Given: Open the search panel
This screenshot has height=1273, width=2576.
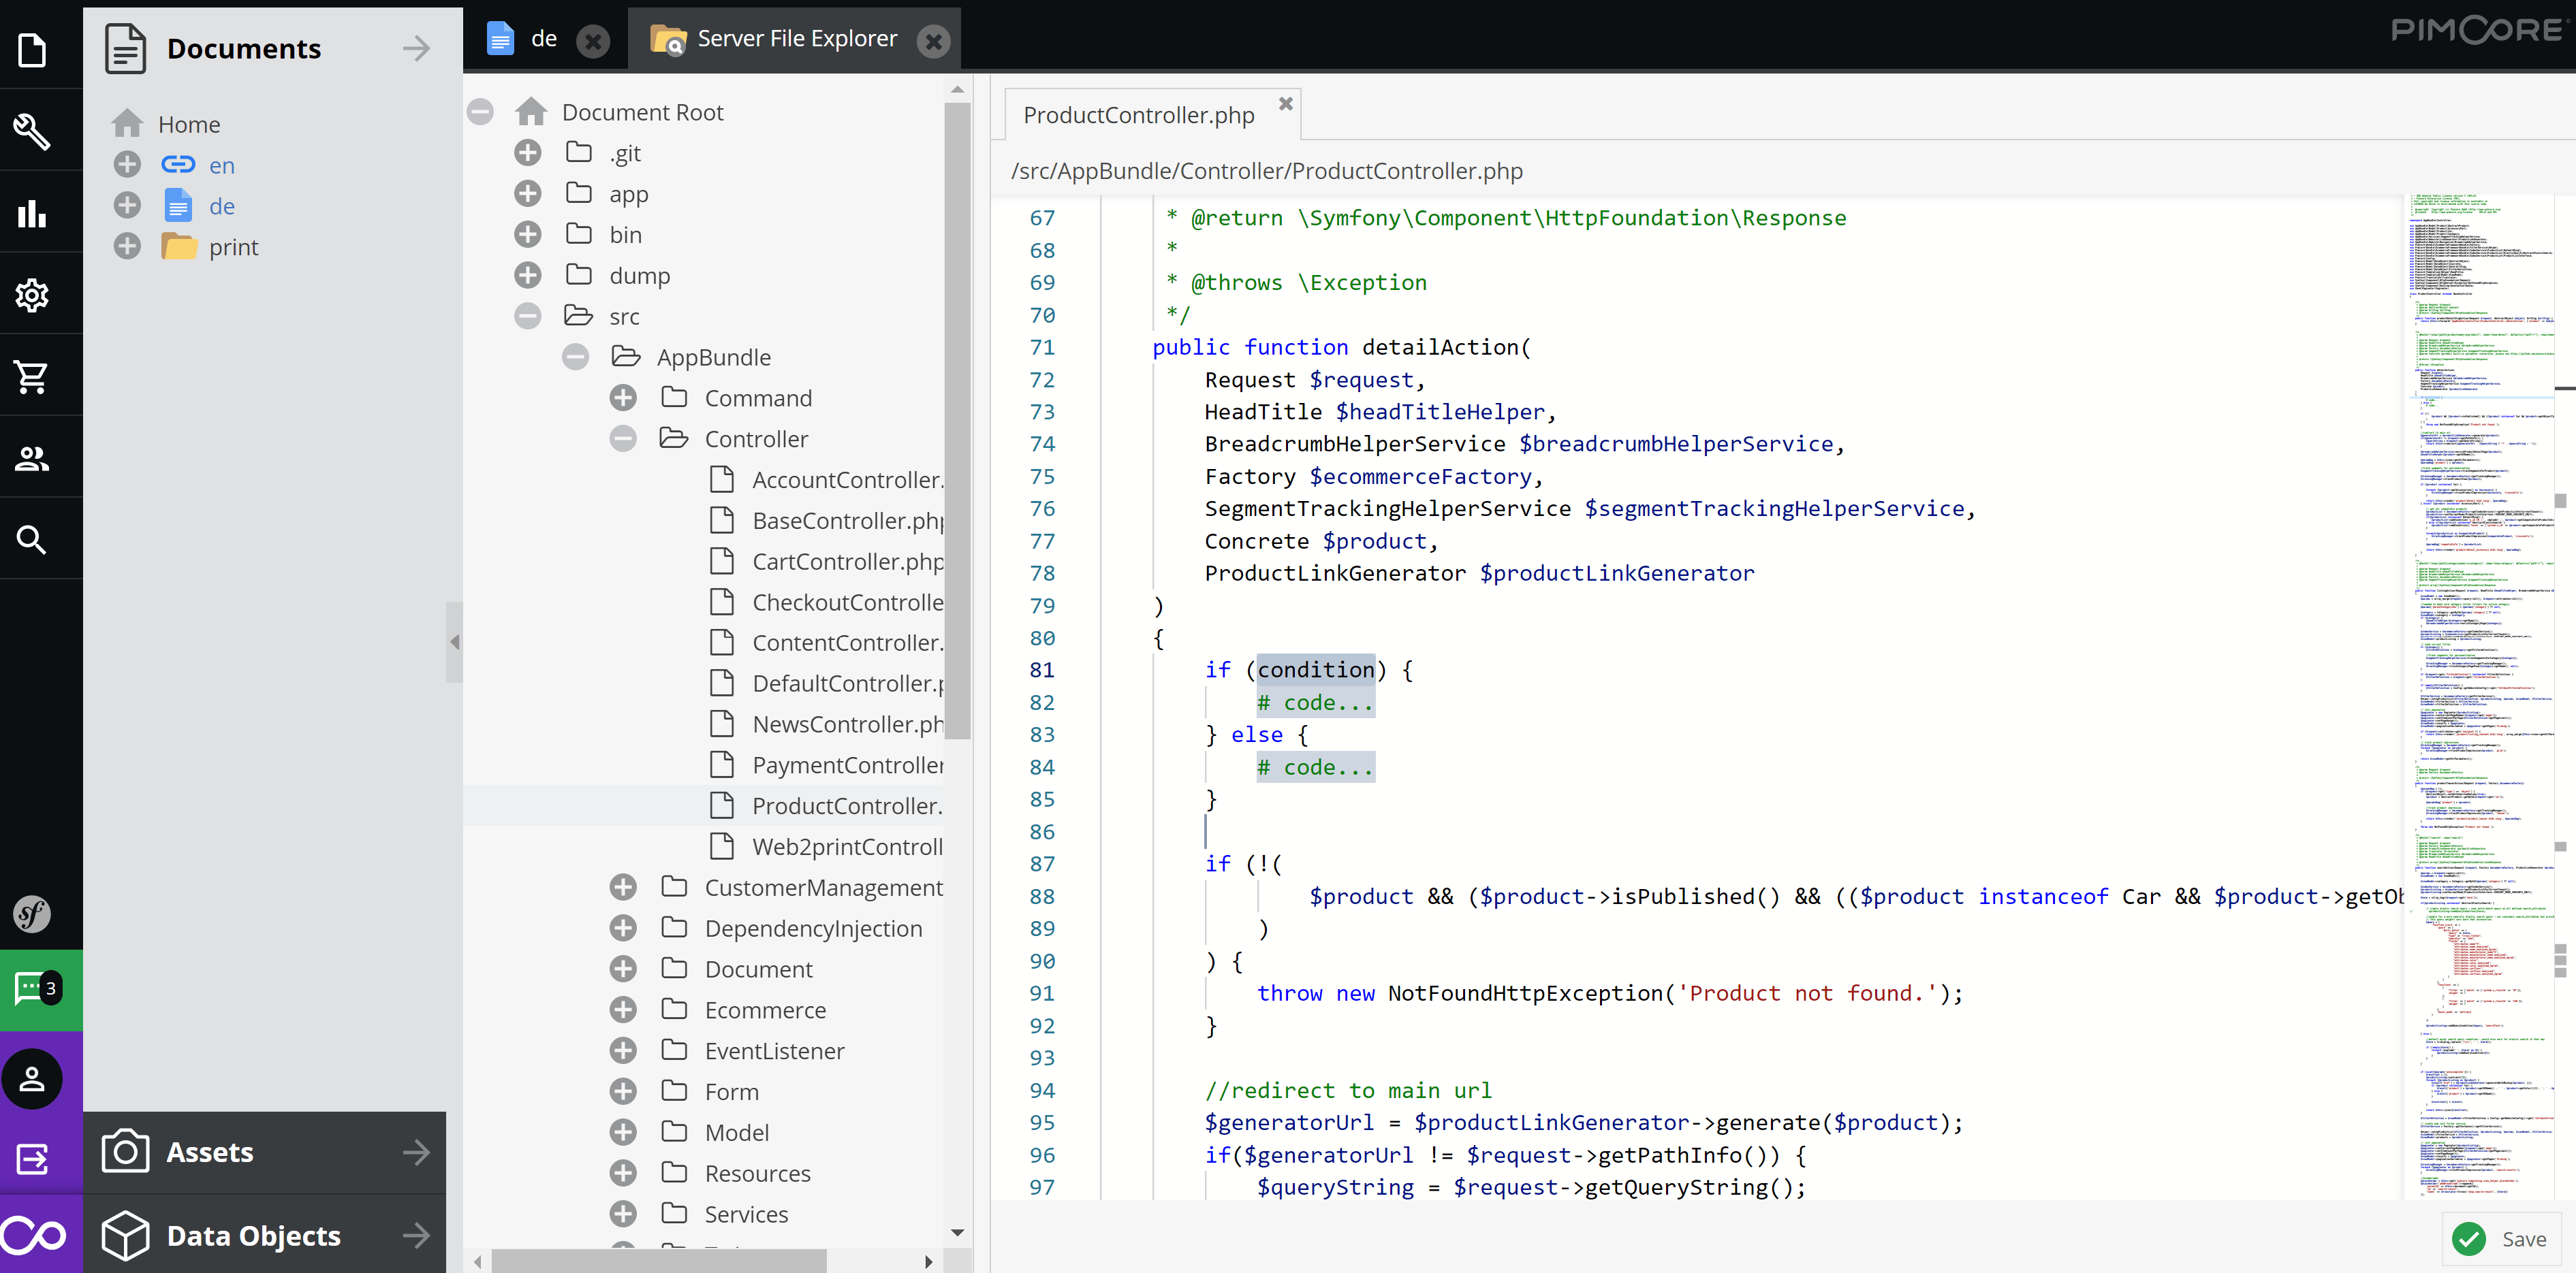Looking at the screenshot, I should (32, 538).
